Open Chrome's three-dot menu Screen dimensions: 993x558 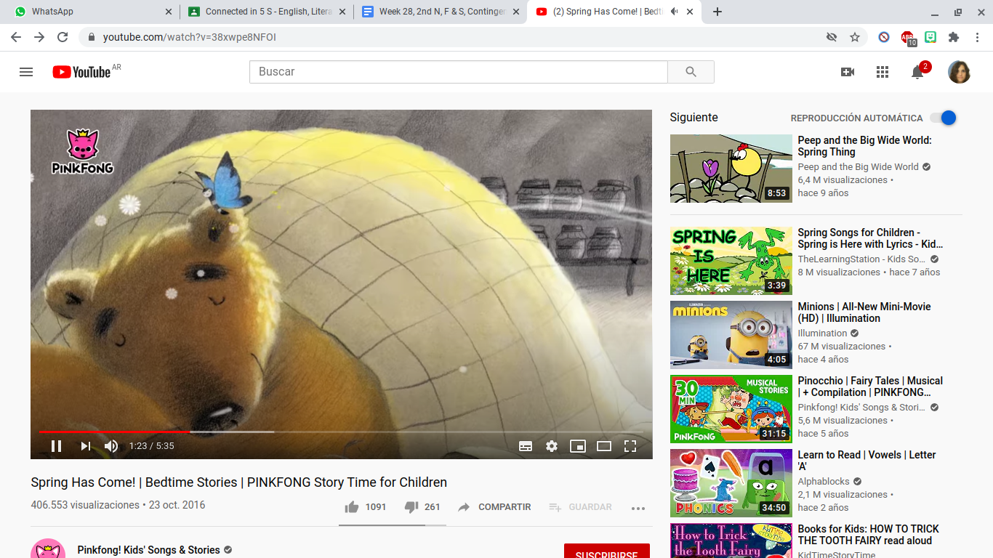tap(977, 37)
